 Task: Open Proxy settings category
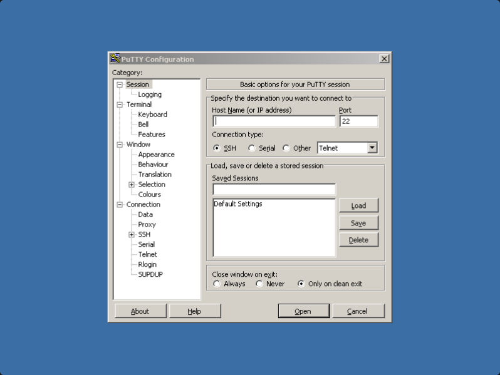tap(147, 224)
